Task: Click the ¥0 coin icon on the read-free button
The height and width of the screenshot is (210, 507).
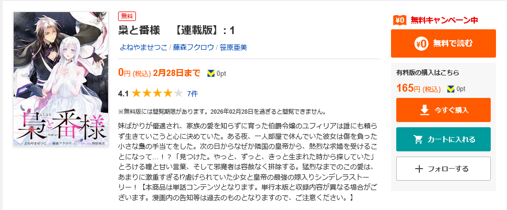Action: [x=421, y=43]
